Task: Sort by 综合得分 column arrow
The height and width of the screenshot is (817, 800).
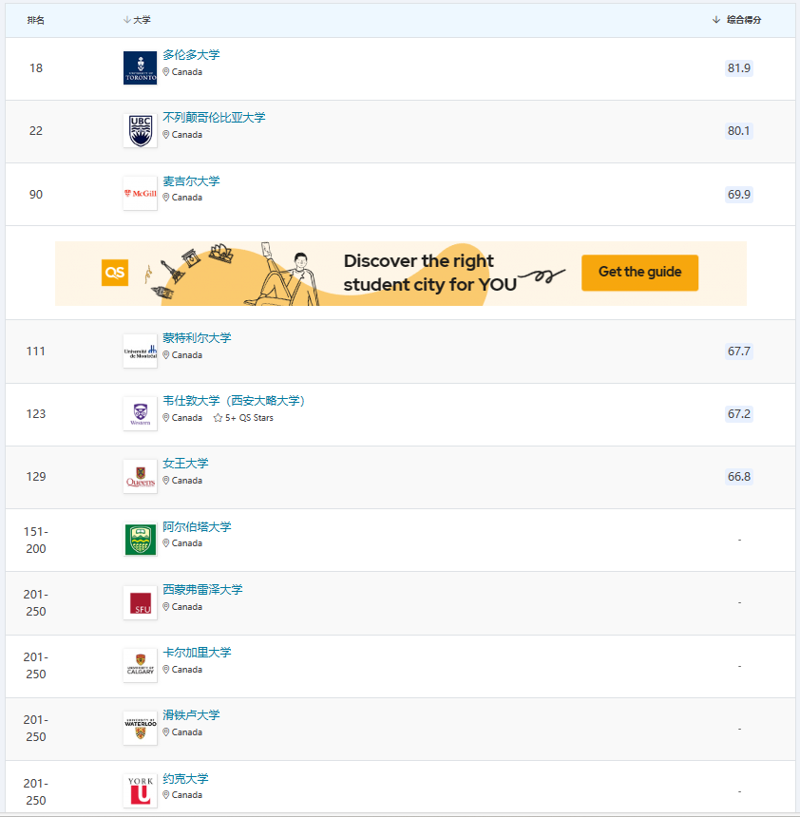Action: (716, 20)
